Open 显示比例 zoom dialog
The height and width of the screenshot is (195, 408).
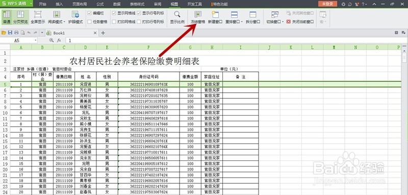click(177, 17)
